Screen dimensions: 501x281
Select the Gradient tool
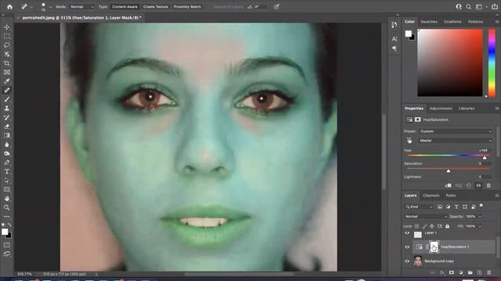[7, 135]
